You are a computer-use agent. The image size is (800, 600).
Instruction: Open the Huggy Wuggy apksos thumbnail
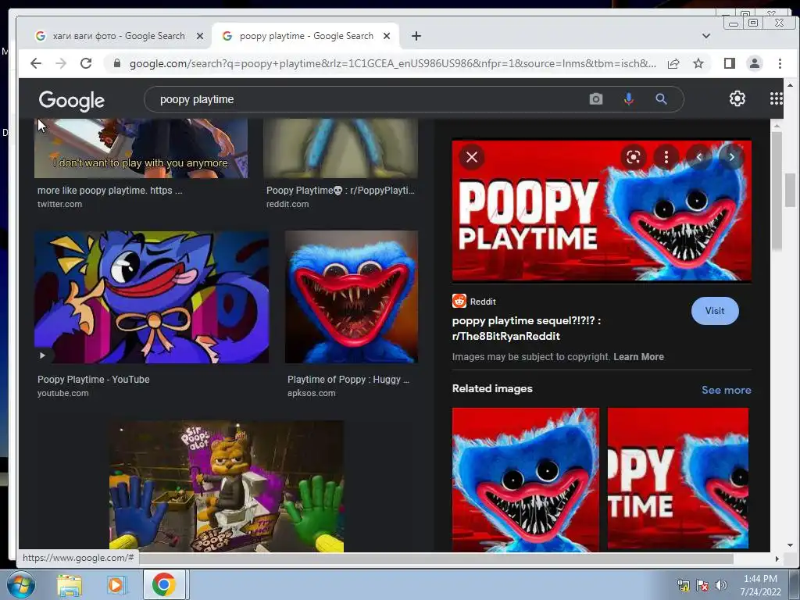[x=352, y=297]
